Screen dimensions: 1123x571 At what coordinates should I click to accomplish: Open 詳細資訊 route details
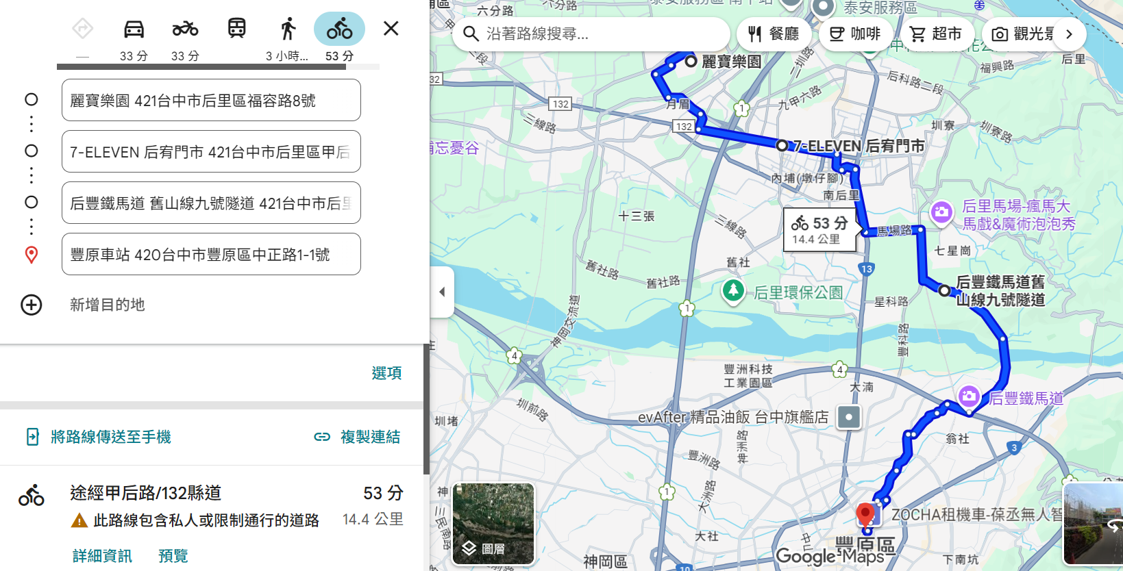102,556
